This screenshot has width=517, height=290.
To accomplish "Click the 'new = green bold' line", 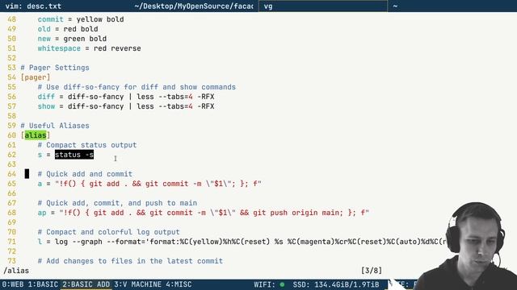I will (x=72, y=39).
